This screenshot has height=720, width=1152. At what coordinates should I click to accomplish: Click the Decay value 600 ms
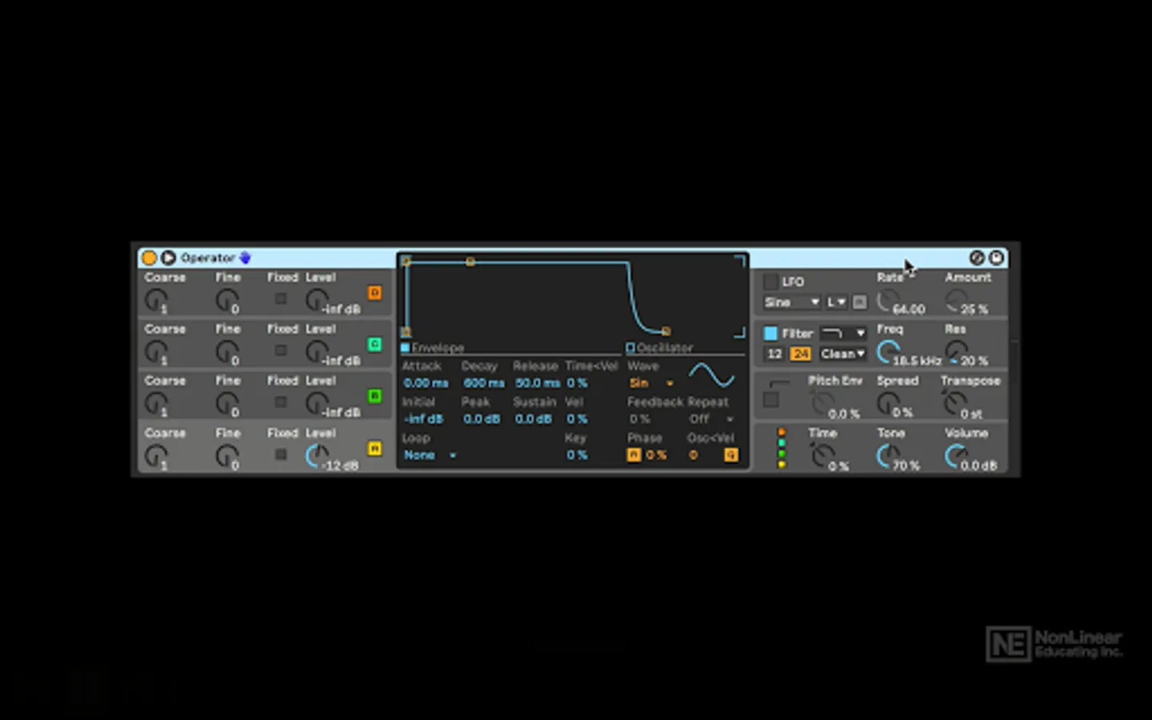(484, 383)
